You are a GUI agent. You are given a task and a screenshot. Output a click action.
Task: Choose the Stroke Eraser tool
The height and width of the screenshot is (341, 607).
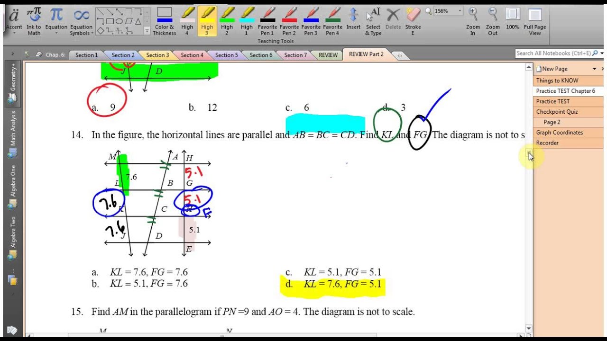pos(413,21)
